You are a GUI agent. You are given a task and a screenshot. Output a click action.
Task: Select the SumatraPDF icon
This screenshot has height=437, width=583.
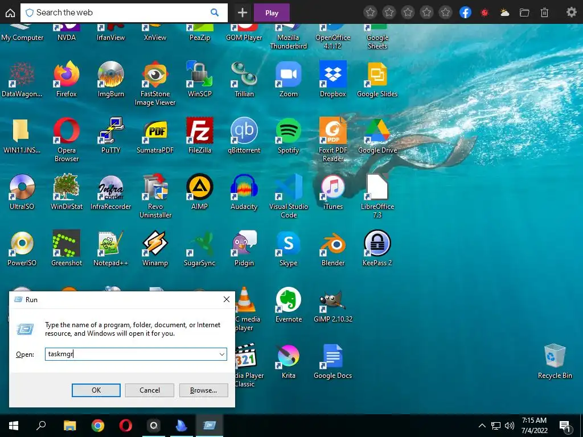coord(155,135)
